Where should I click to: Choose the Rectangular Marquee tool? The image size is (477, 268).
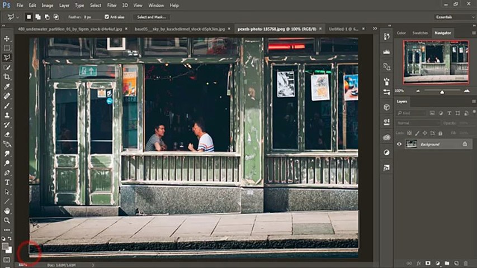point(7,48)
